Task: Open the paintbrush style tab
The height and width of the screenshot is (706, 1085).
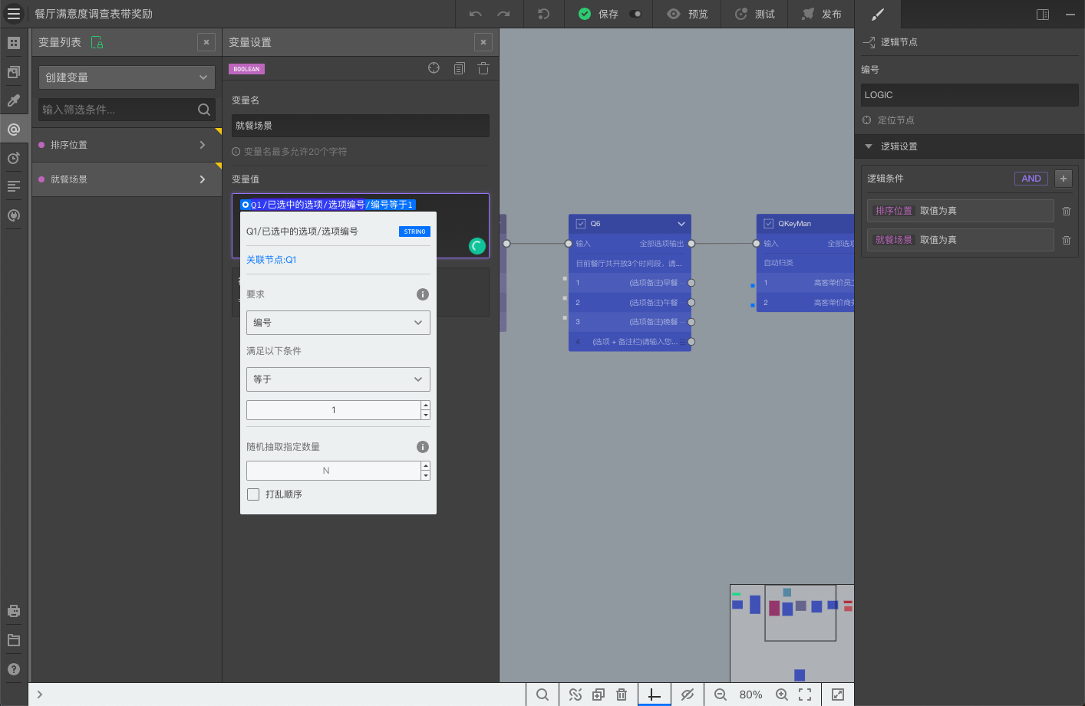Action: click(878, 14)
